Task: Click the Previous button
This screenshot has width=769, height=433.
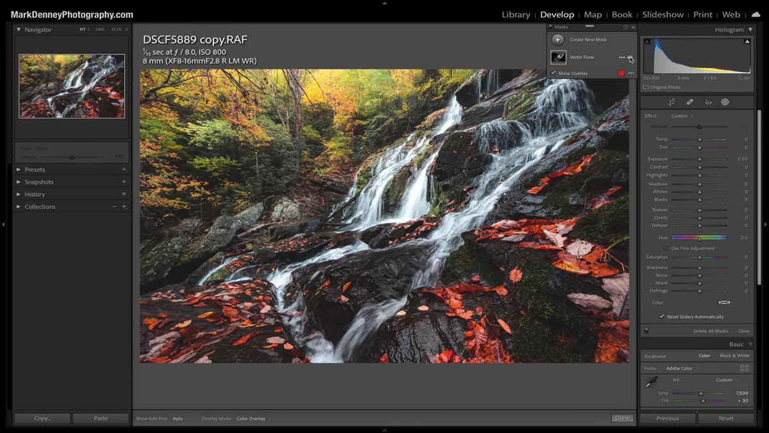Action: 667,418
